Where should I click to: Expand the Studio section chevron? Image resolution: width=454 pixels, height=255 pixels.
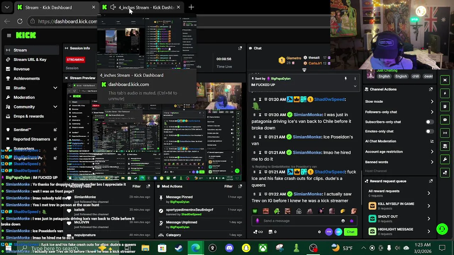coord(55,88)
